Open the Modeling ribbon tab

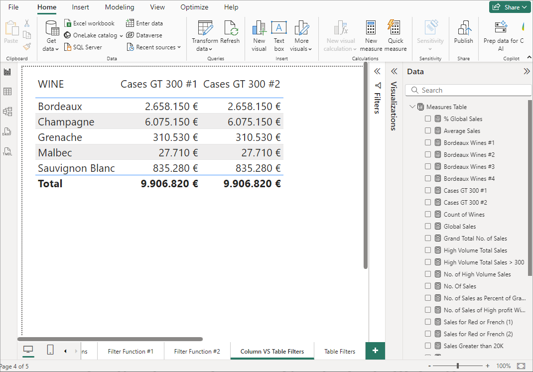[x=120, y=7]
